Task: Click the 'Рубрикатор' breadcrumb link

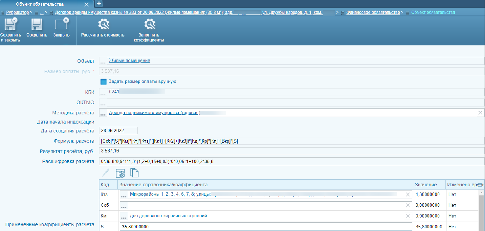Action: tap(17, 12)
